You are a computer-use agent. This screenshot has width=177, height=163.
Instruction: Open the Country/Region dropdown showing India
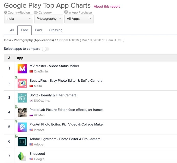[18, 19]
